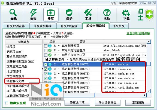Open the 全面诊断使用详解 link
157x110 pixels.
click(138, 33)
